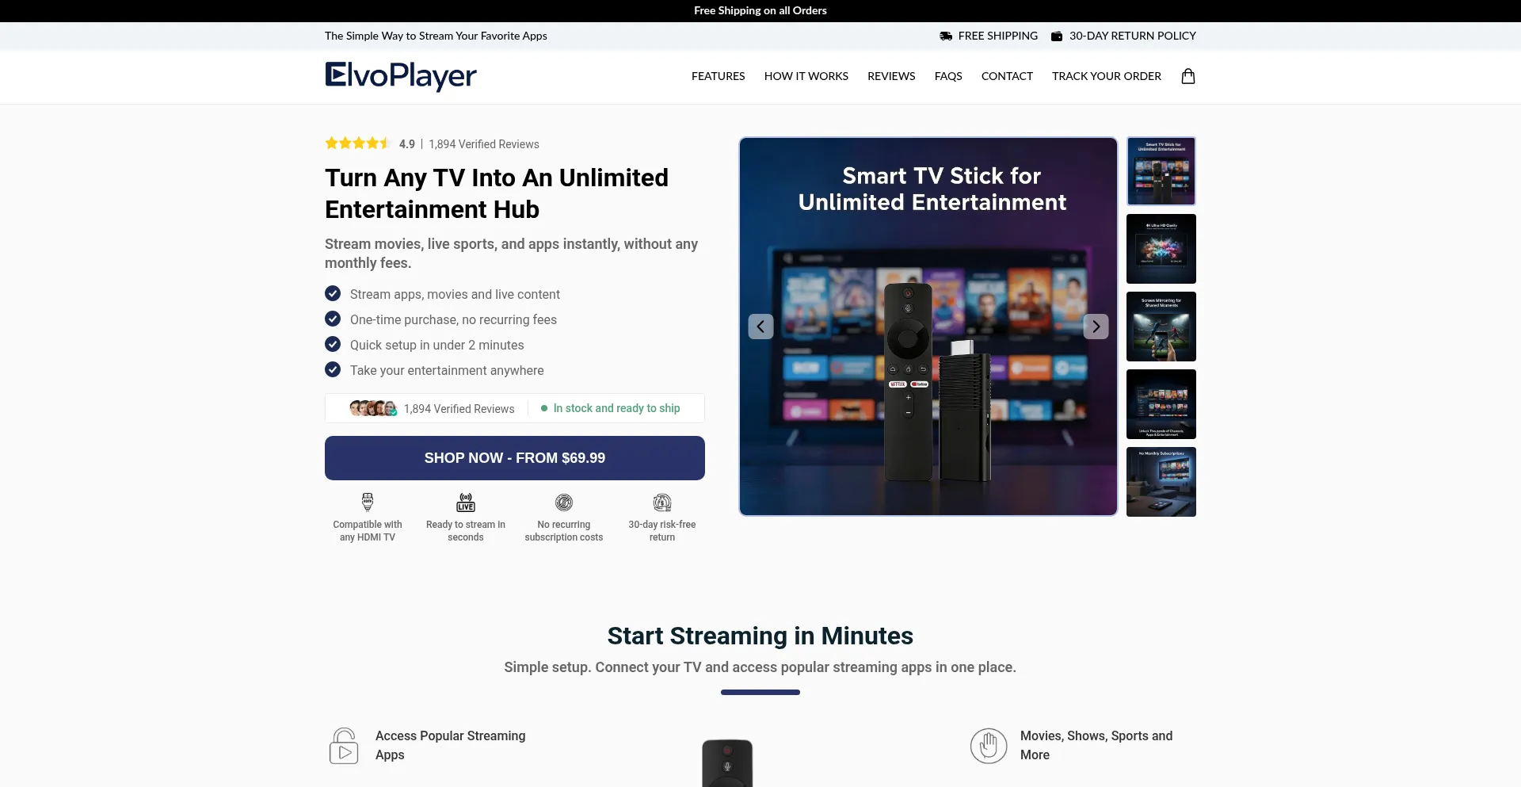The width and height of the screenshot is (1521, 787).
Task: Click the star rating icons
Action: 358,143
